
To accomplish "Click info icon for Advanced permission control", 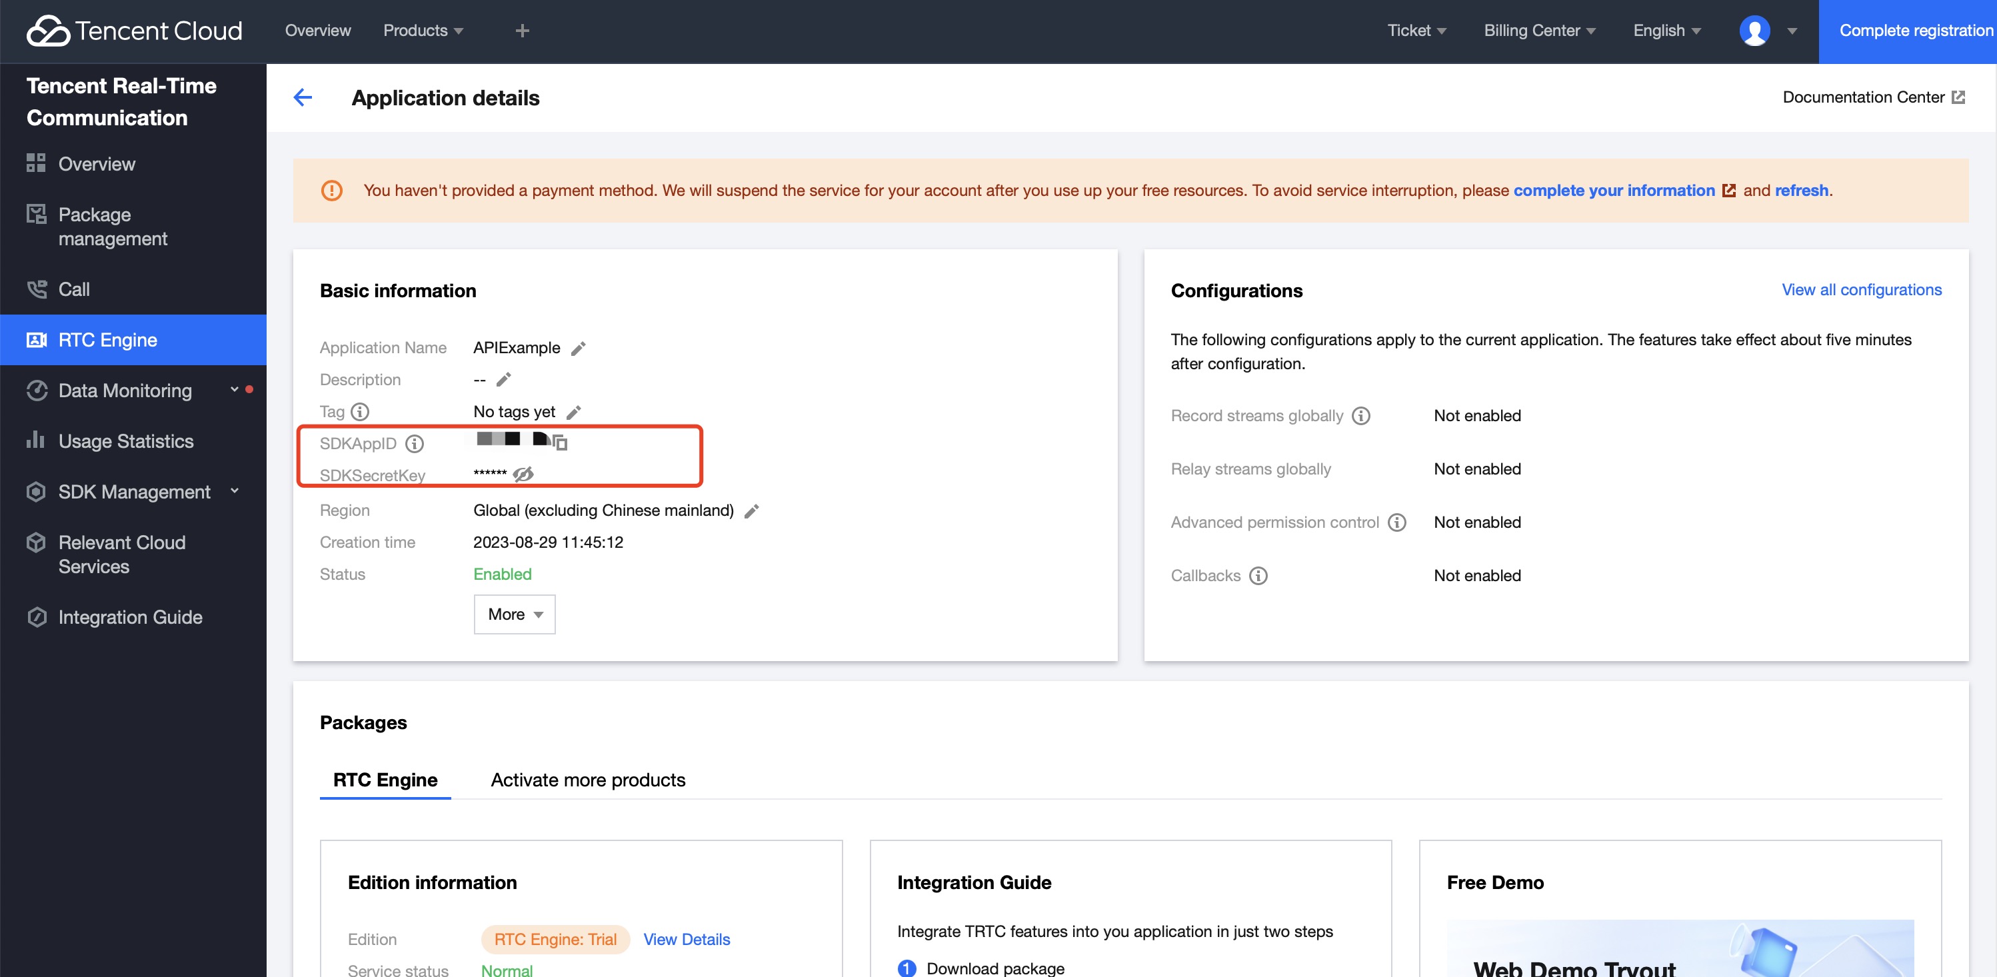I will click(x=1396, y=522).
